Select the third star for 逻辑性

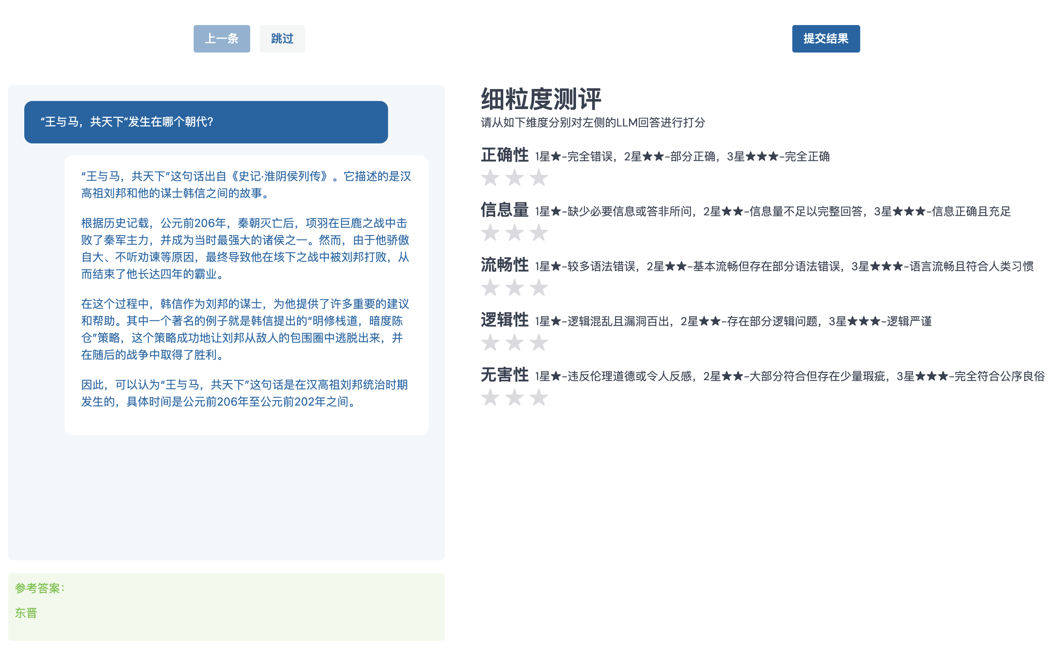(538, 343)
